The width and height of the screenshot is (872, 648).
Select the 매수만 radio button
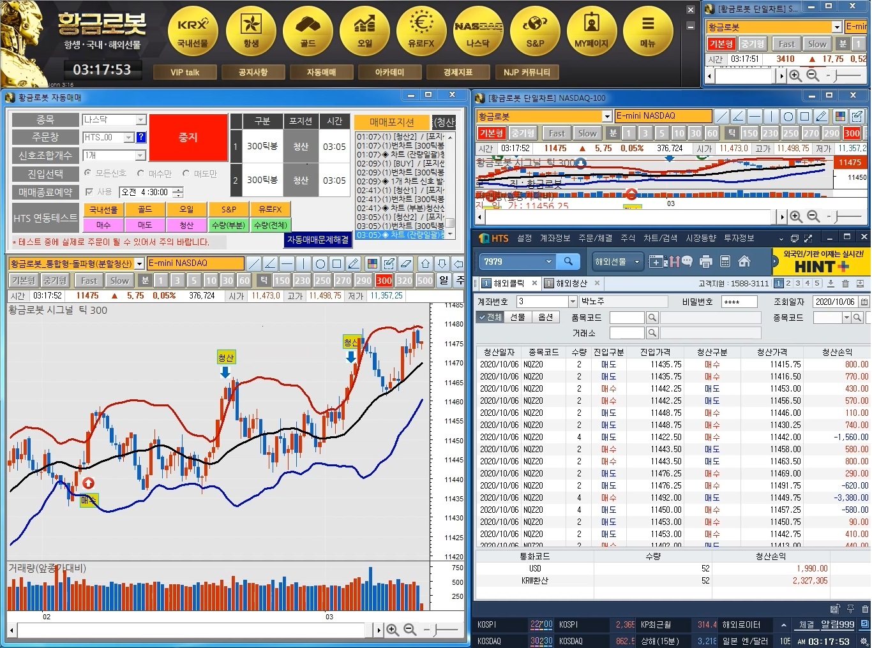(140, 173)
